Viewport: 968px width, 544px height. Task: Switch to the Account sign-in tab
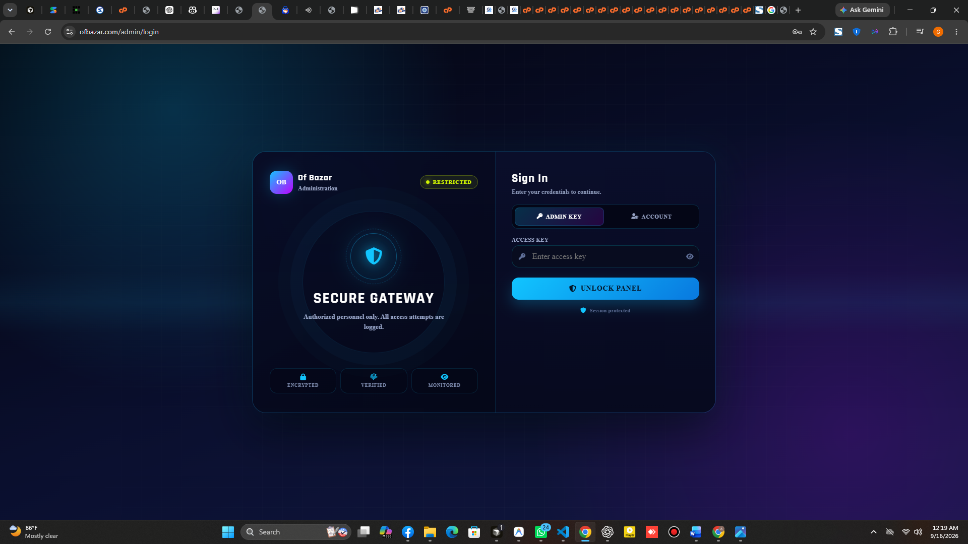point(651,217)
